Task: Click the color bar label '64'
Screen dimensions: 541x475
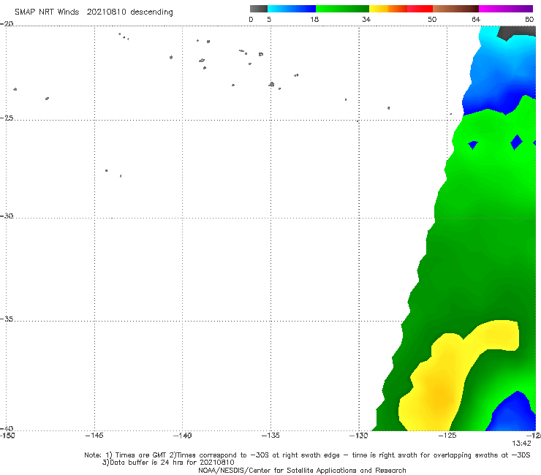Action: (476, 19)
